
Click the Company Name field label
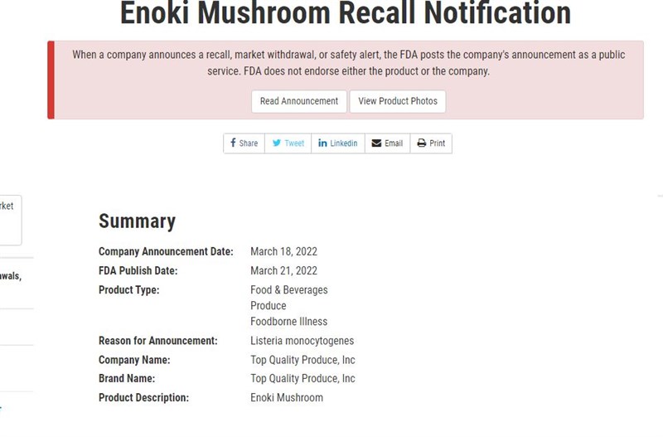(x=134, y=360)
